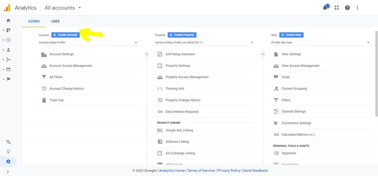
Task: Expand the sidebar with chevron arrow
Action: [8, 172]
